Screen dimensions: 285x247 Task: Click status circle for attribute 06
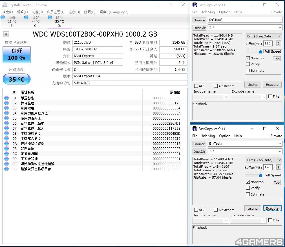pyautogui.click(x=6, y=123)
